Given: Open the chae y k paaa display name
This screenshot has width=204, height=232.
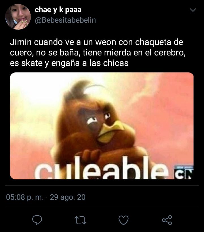Looking at the screenshot, I should point(58,10).
